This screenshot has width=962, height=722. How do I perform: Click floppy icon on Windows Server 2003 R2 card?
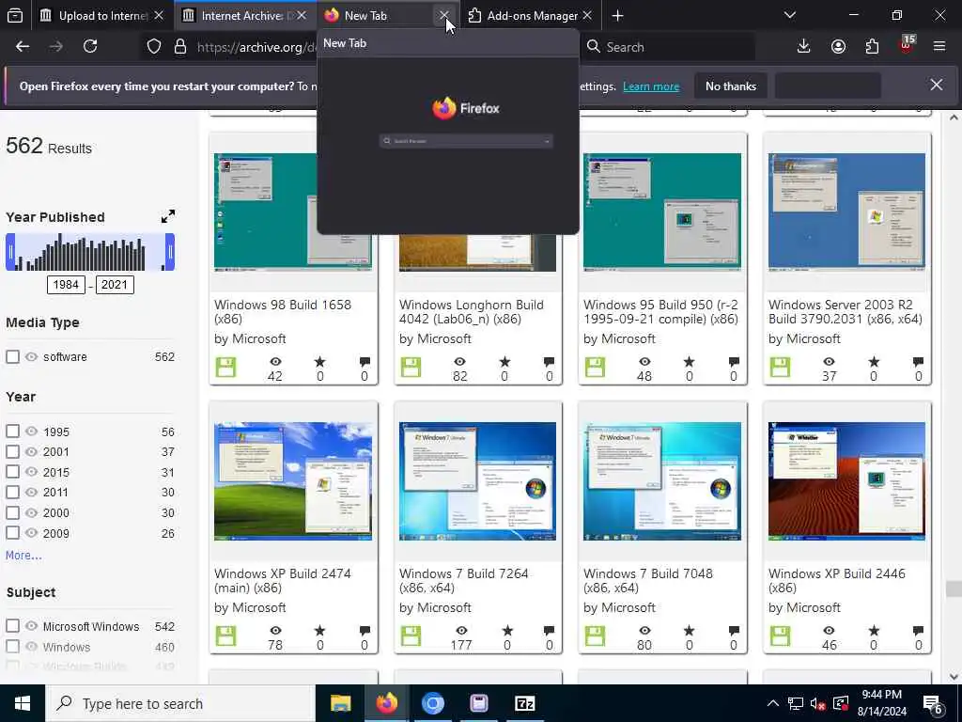[780, 368]
